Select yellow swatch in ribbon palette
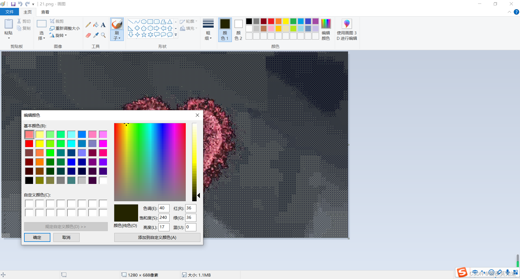 pos(286,21)
